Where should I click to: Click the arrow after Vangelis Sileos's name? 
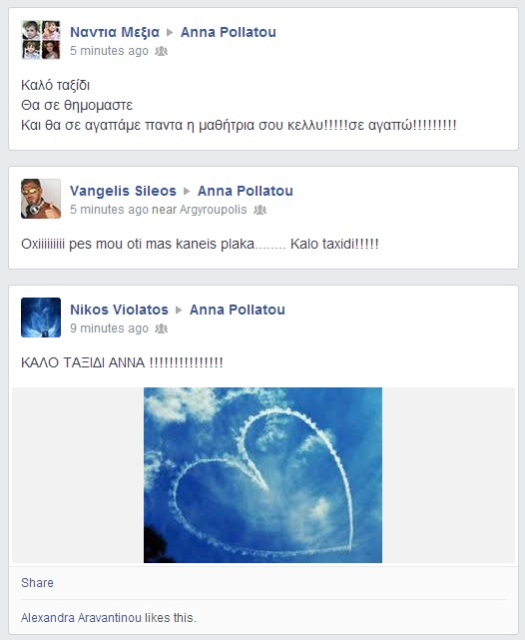(187, 191)
